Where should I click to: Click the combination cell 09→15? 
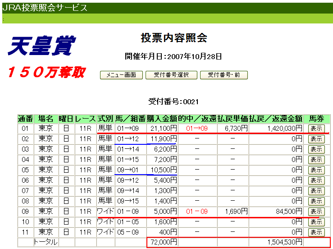click(x=128, y=201)
